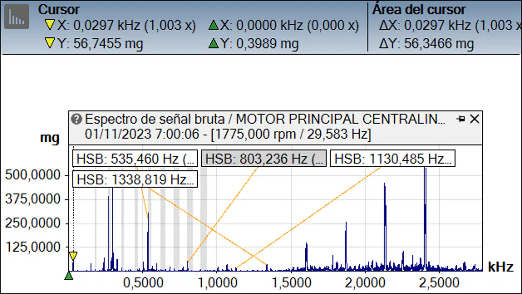Select the HSB: 535,460 Hz marker label
Image resolution: width=522 pixels, height=294 pixels.
pos(135,158)
